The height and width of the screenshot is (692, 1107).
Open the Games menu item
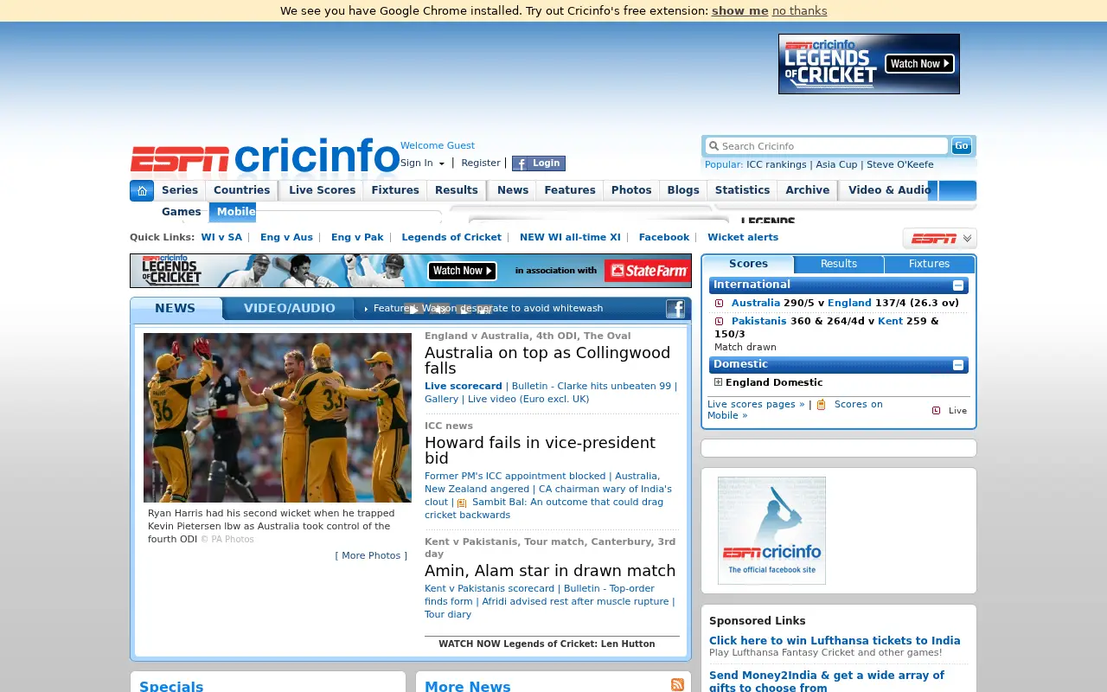coord(182,212)
